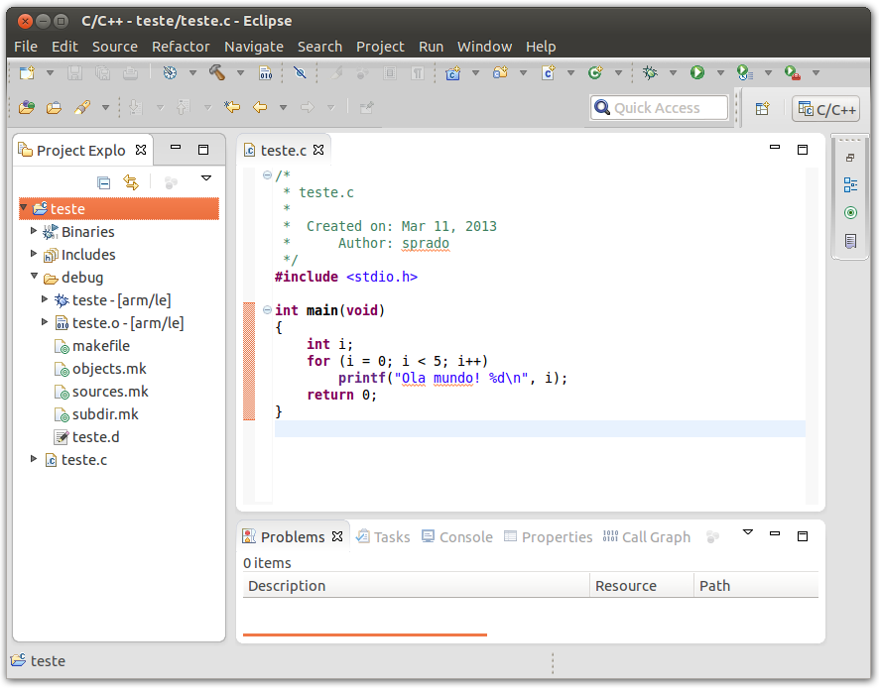The width and height of the screenshot is (879, 691).
Task: Collapse the debug folder node
Action: click(34, 276)
